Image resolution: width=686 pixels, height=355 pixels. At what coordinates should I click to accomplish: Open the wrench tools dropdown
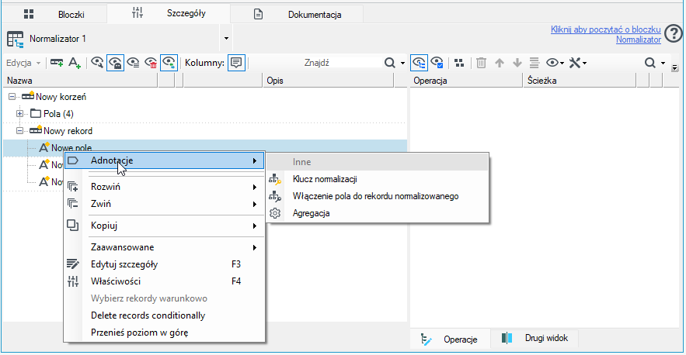578,63
